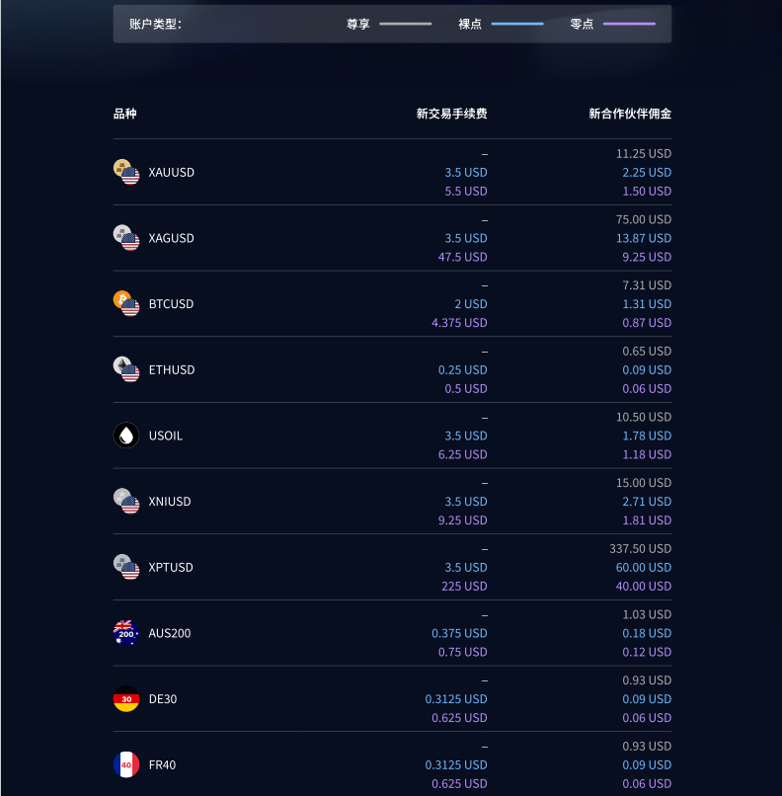Click the 新合作伙伴佣金 column header

click(x=630, y=114)
